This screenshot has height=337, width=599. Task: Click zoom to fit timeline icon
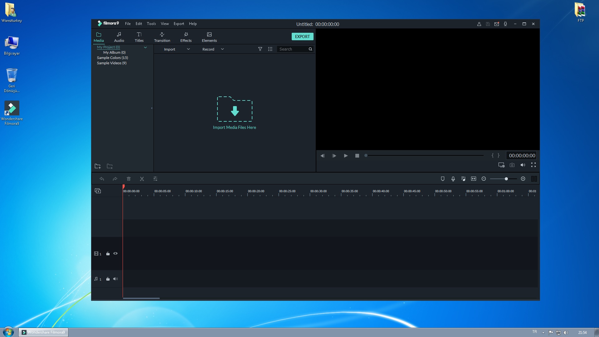(x=473, y=179)
